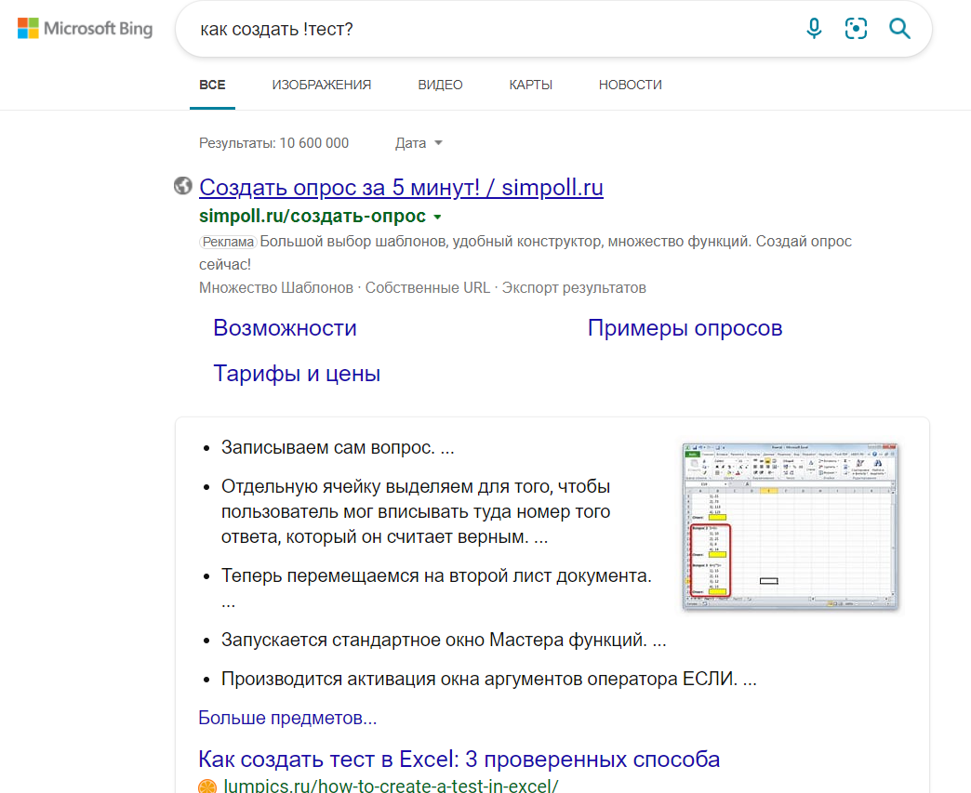The width and height of the screenshot is (971, 793).
Task: Start voice search with microphone icon
Action: 814,29
